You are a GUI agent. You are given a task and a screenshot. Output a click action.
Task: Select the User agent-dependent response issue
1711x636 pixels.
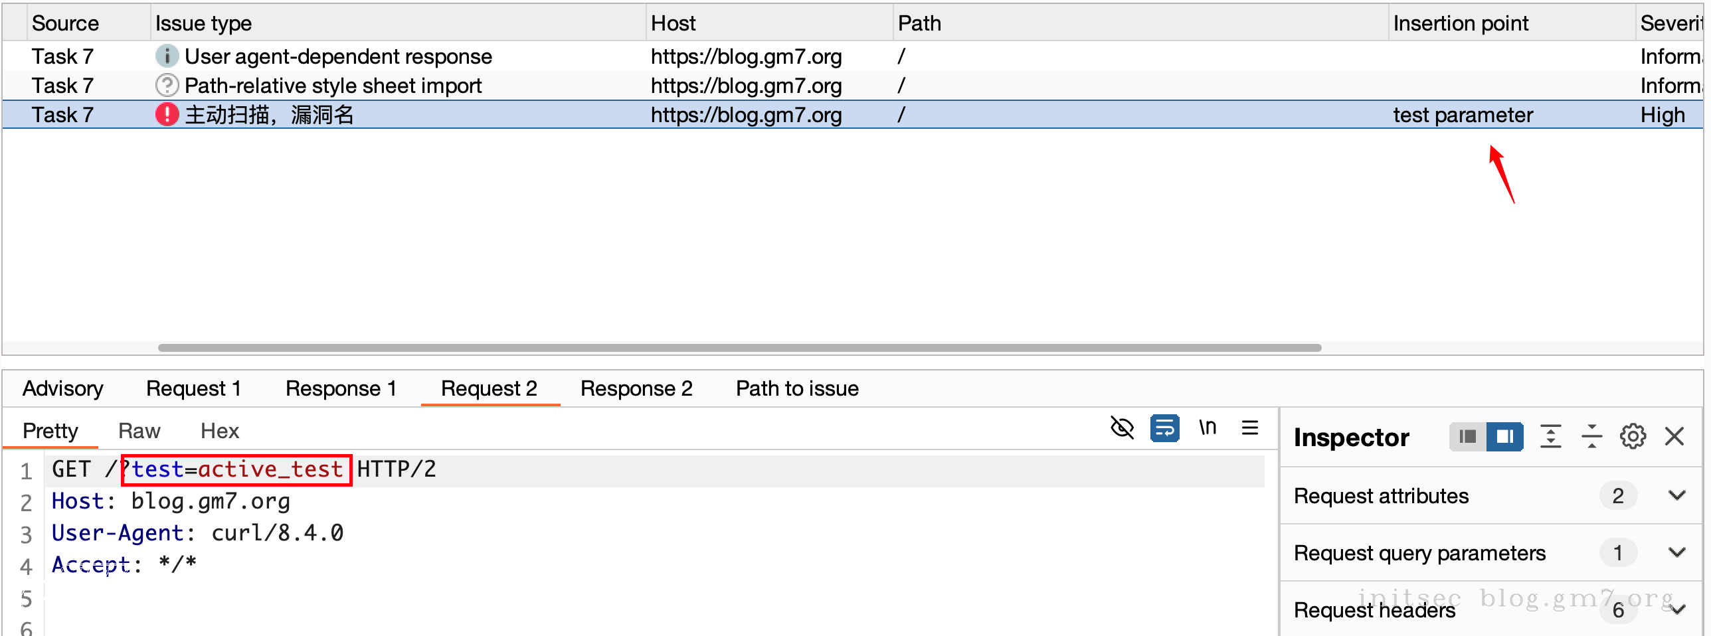coord(338,56)
